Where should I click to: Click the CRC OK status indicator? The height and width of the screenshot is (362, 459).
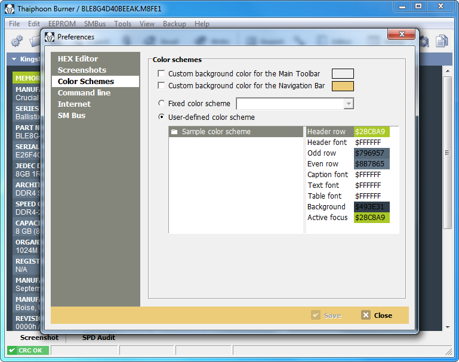(28, 350)
